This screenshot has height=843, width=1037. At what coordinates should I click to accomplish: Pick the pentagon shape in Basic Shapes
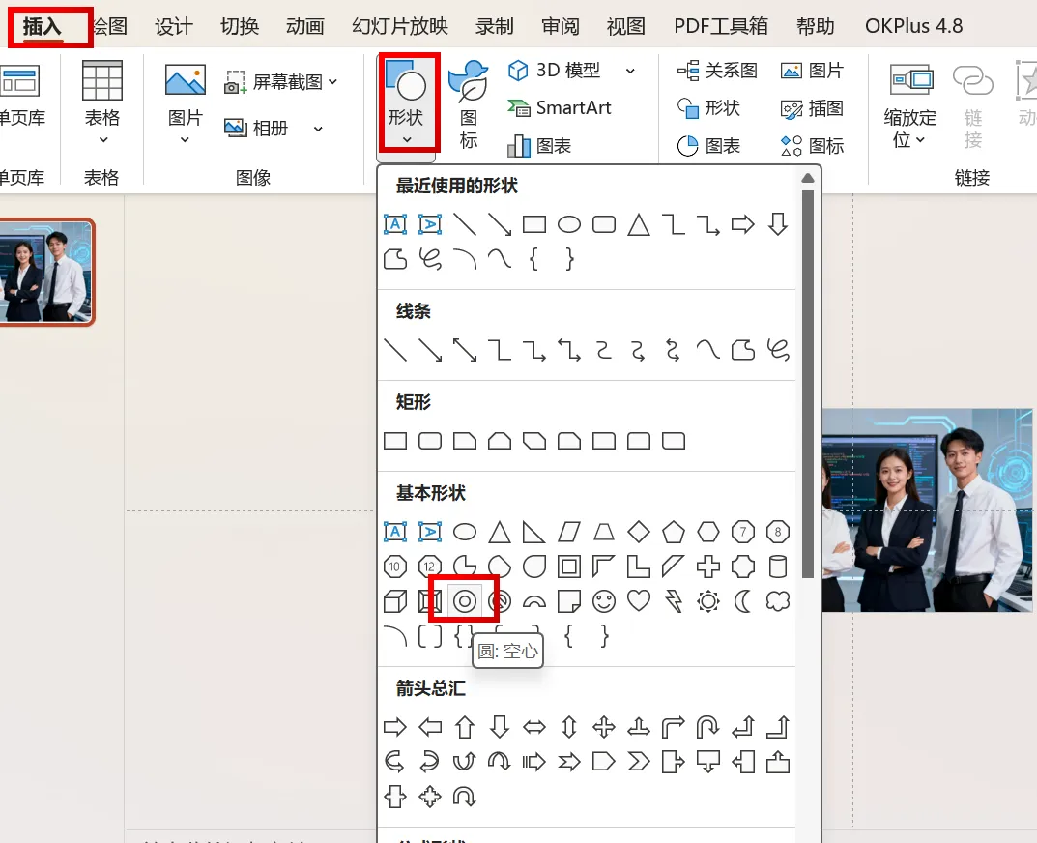[x=674, y=532]
